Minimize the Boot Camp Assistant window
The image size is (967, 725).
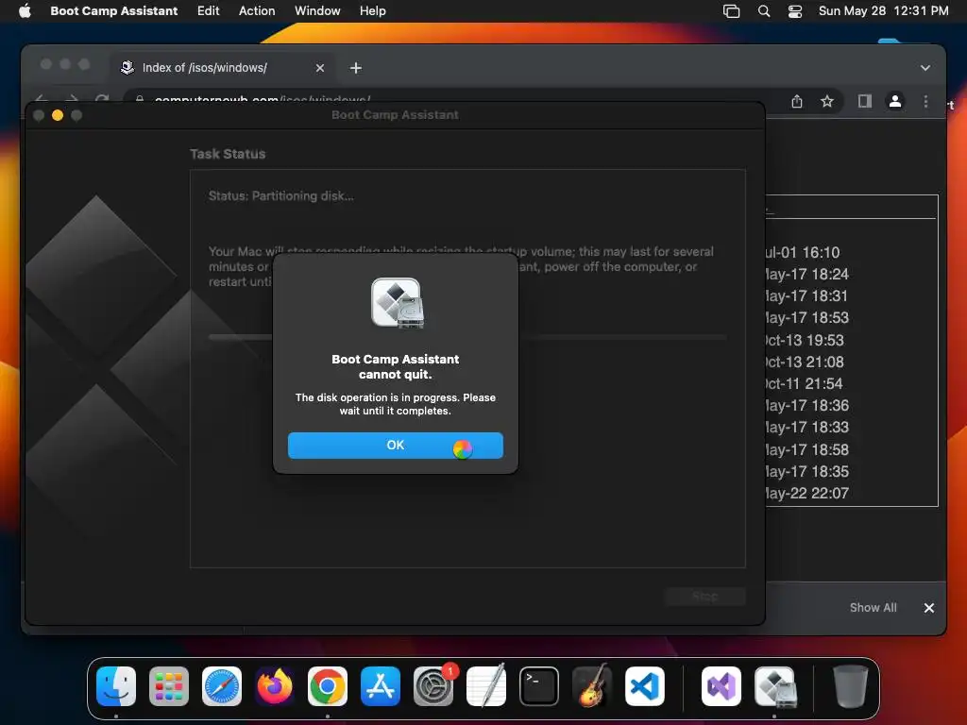tap(58, 115)
